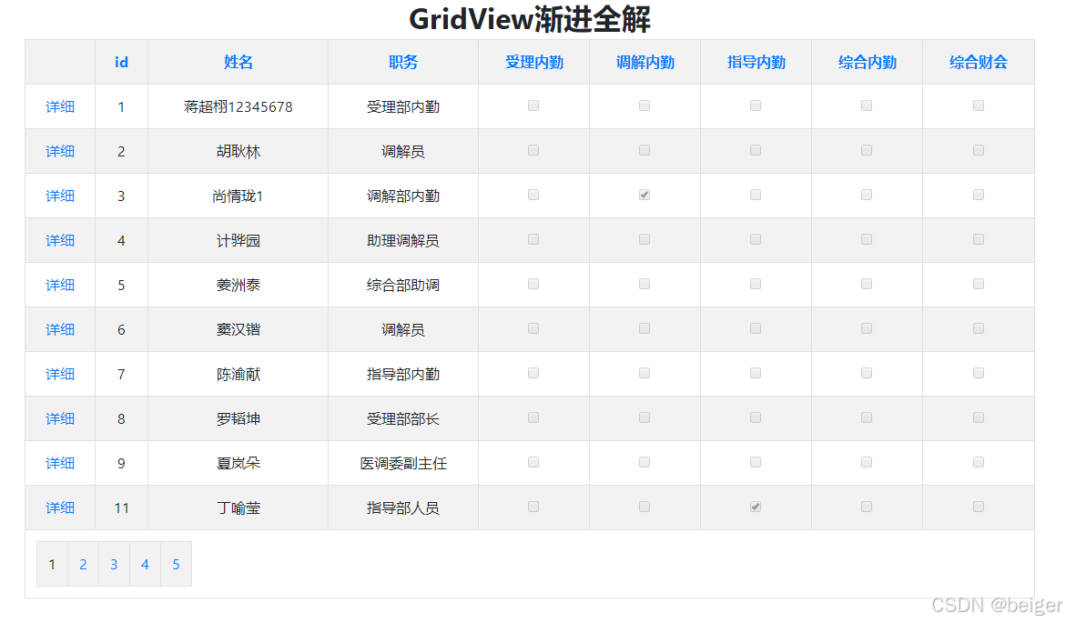
Task: Go to page 2 in pager
Action: pos(83,564)
